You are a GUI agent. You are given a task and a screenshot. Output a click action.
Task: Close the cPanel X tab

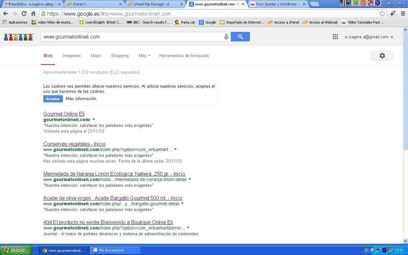(x=120, y=4)
